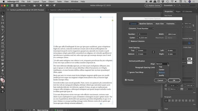Switch to Auto-Size tab
198x111 pixels.
(x=160, y=24)
